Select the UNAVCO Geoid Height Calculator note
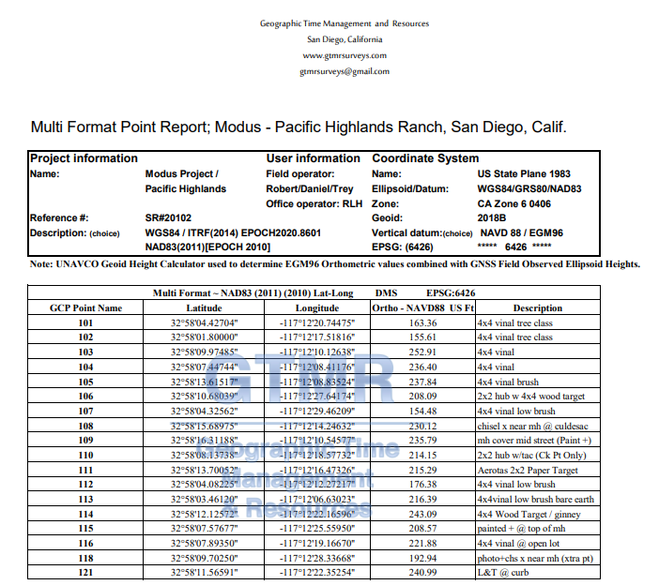 [334, 264]
